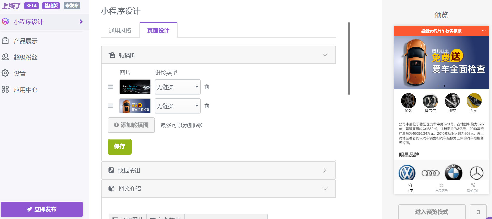Tap the 轮毂 wheel icon in preview

click(408, 101)
